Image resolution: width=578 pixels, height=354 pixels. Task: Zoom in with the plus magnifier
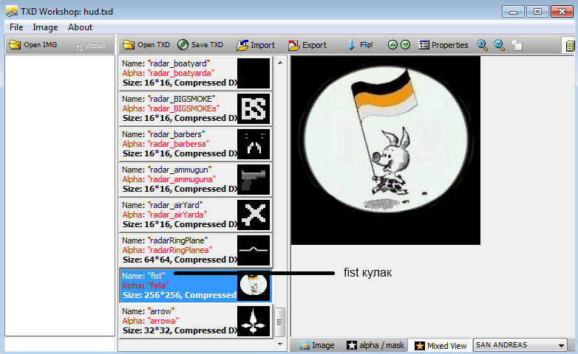pyautogui.click(x=483, y=45)
